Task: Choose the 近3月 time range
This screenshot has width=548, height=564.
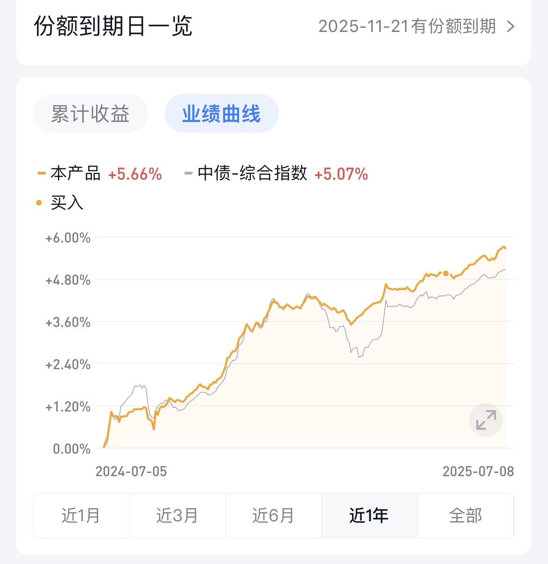Action: 178,516
